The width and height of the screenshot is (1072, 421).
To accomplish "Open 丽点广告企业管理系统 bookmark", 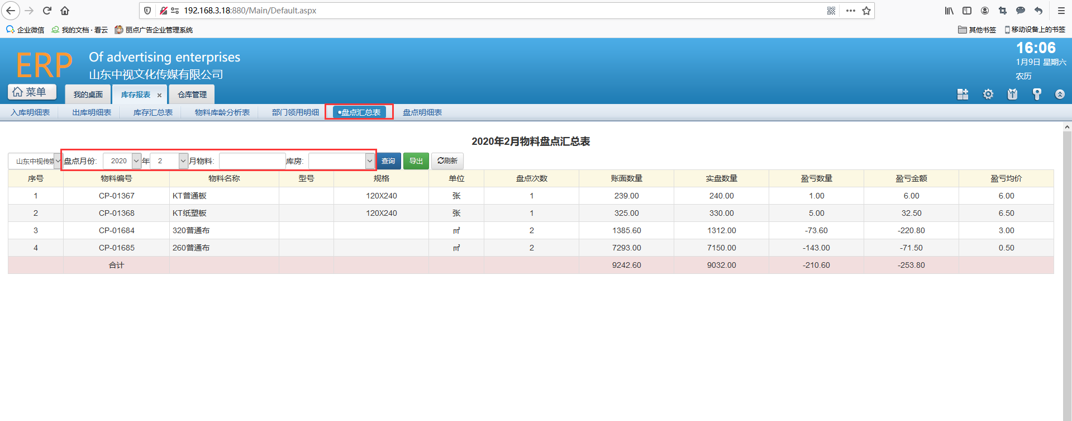I will click(154, 30).
